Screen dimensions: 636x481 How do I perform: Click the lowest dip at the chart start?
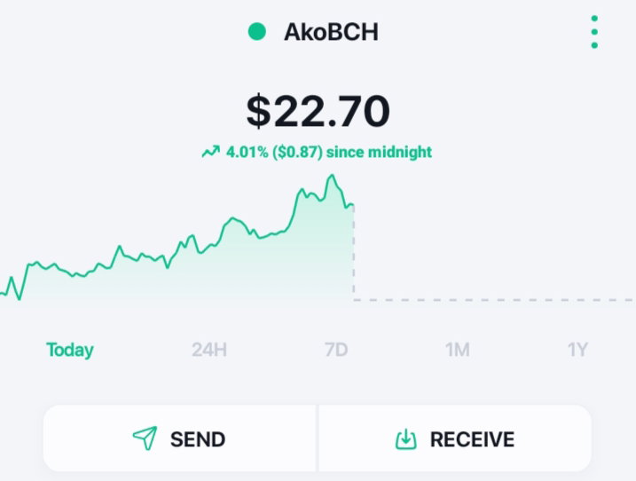pos(19,299)
